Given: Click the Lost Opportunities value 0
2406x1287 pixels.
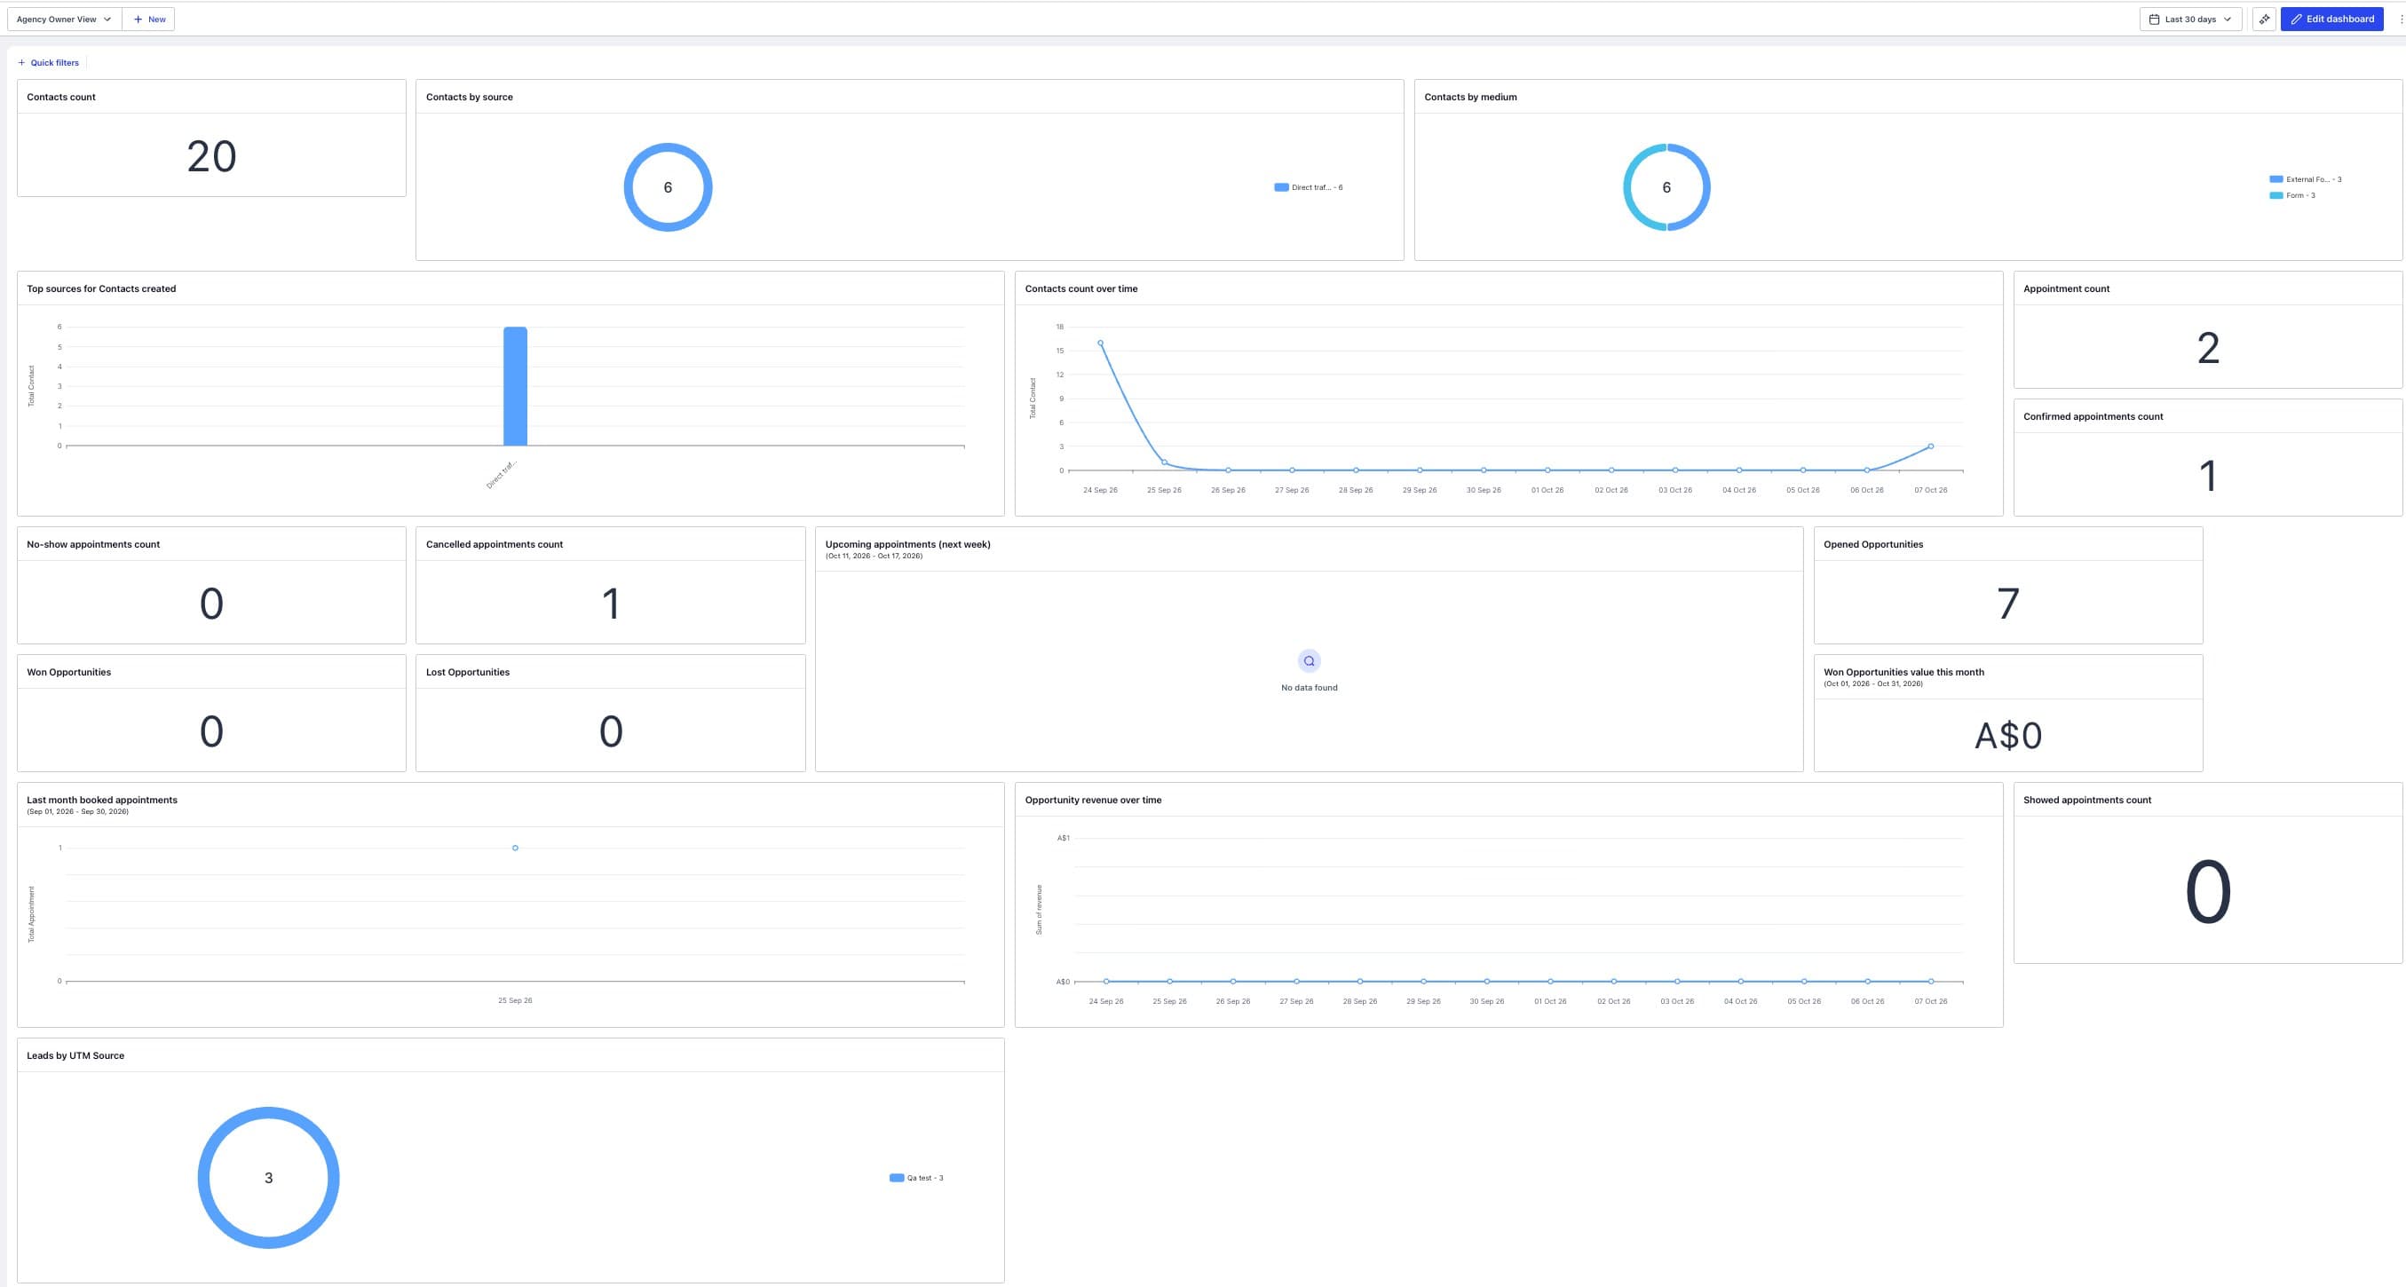Looking at the screenshot, I should [x=611, y=731].
